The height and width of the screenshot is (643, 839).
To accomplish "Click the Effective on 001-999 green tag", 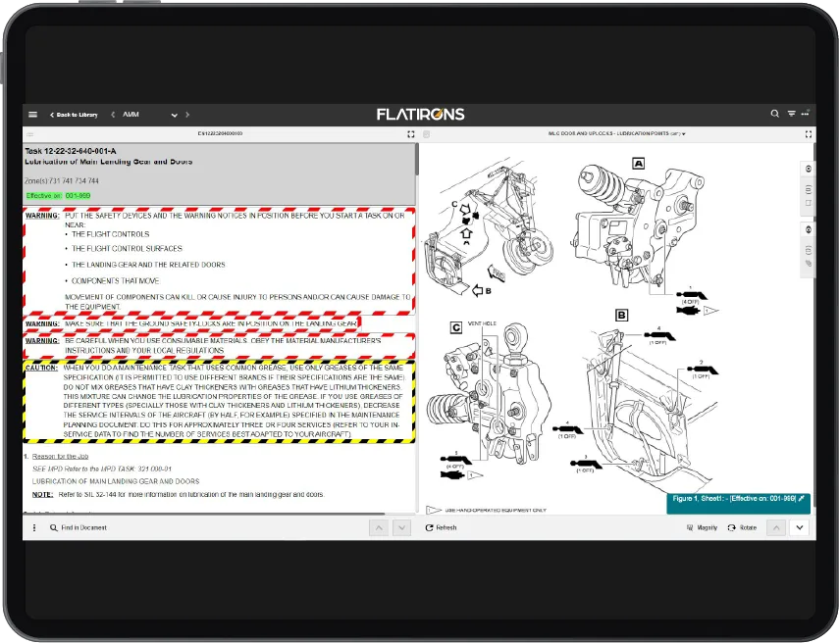I will [58, 196].
